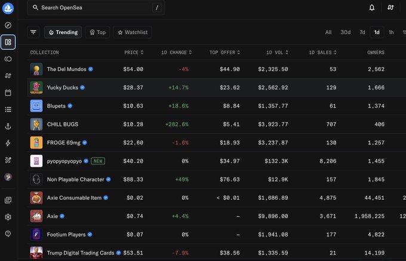The width and height of the screenshot is (406, 261).
Task: Sort by the TOP OFFER column
Action: pyautogui.click(x=224, y=52)
